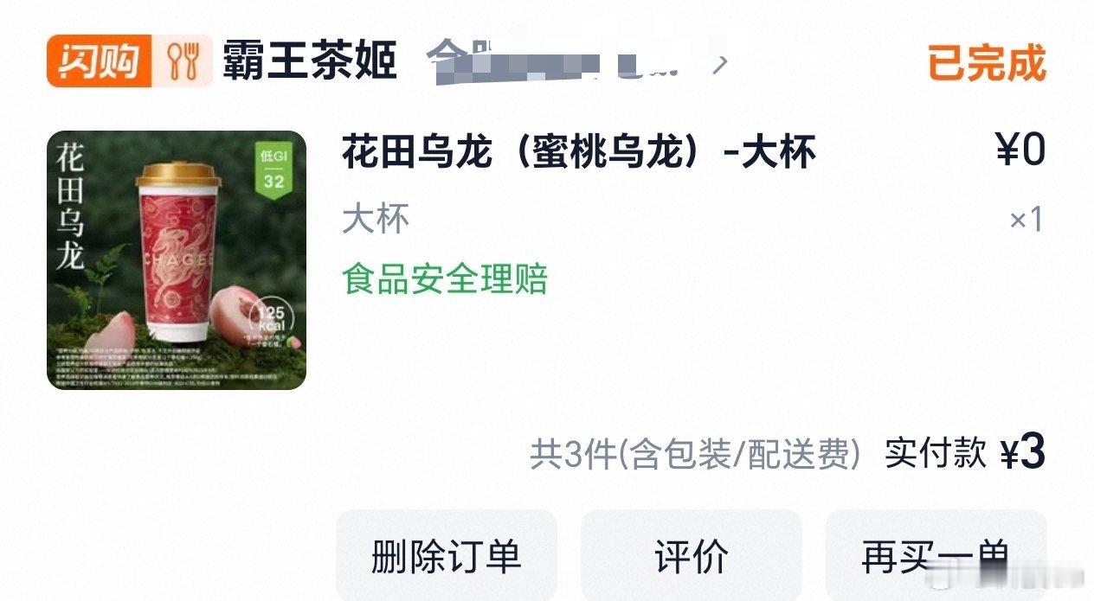Tap the fork and spoon icon

point(183,61)
